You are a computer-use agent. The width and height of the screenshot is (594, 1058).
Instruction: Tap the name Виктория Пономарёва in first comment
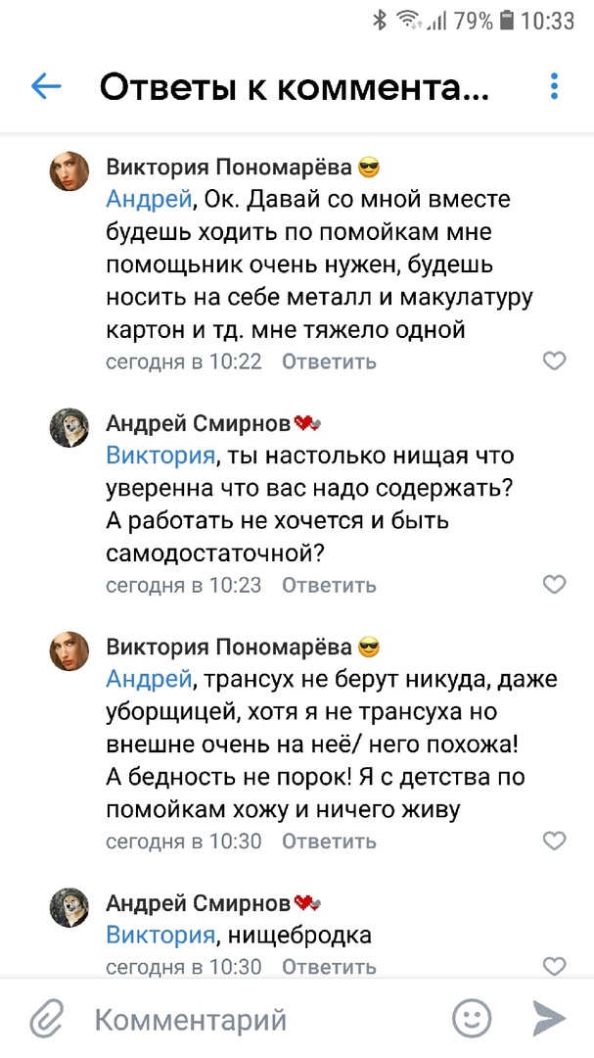coord(229,166)
